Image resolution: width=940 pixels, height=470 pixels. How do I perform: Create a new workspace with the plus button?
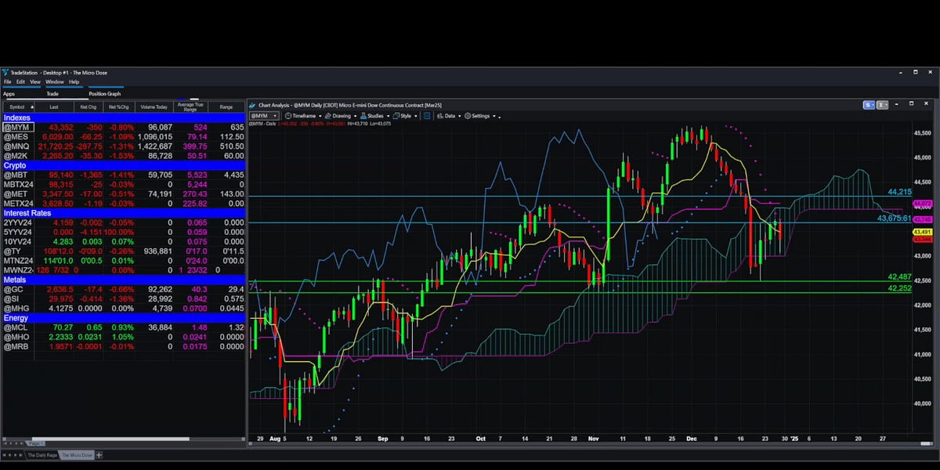coord(99,455)
